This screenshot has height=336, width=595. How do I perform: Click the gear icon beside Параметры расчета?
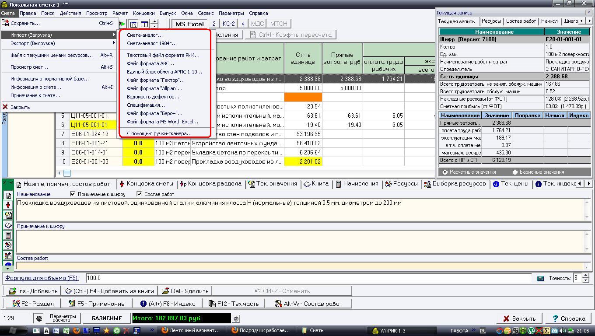pos(39,318)
